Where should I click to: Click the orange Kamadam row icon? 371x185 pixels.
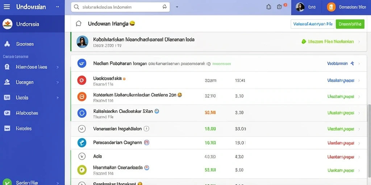pyautogui.click(x=82, y=96)
